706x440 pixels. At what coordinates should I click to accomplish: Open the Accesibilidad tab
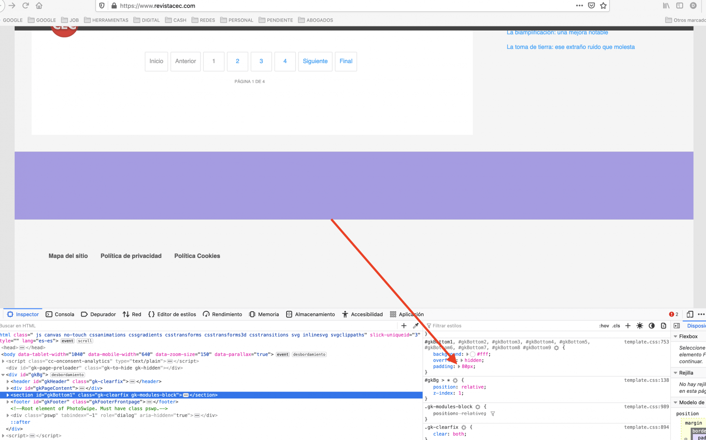point(362,314)
